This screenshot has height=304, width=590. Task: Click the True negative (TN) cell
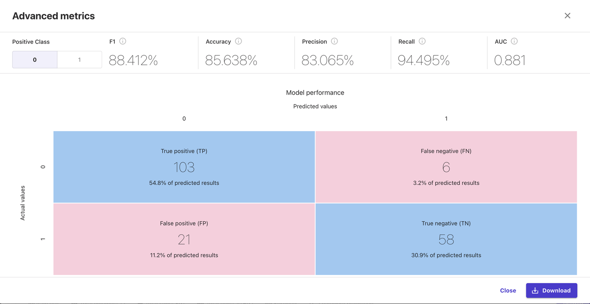coord(446,239)
